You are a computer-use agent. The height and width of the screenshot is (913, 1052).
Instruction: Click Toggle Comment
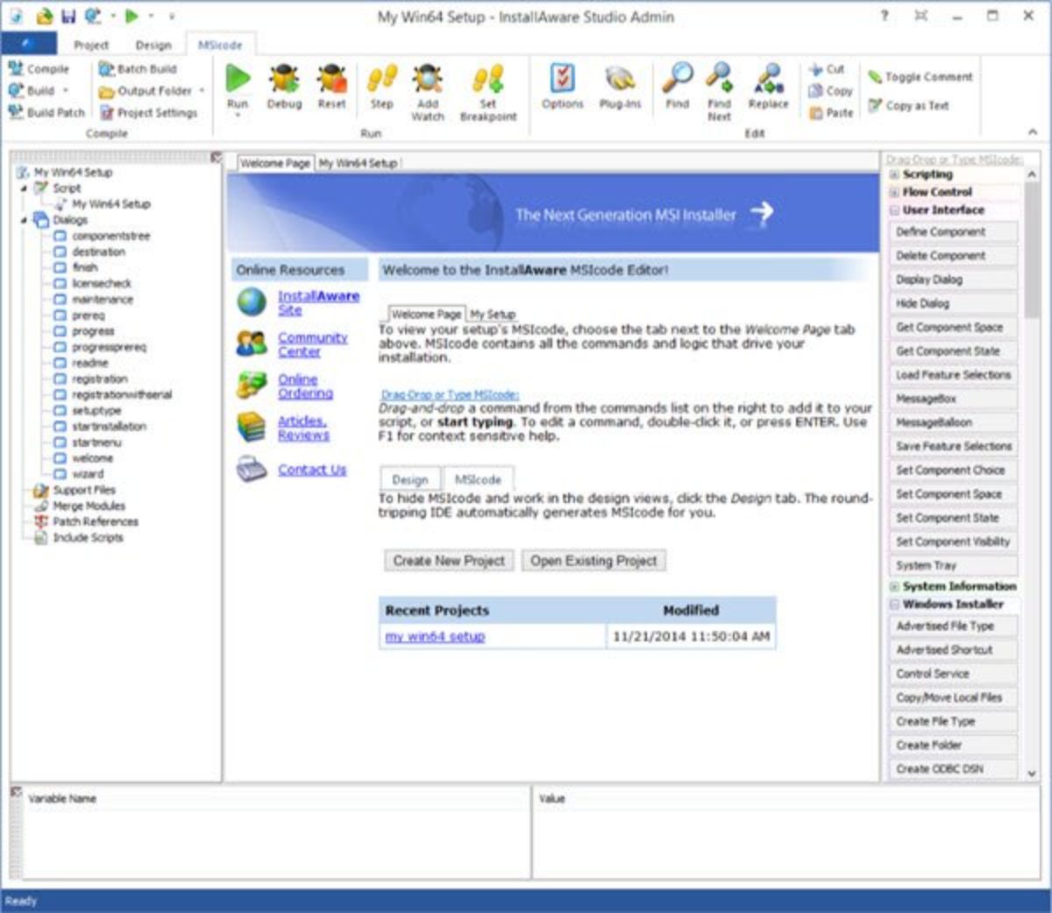pyautogui.click(x=920, y=77)
